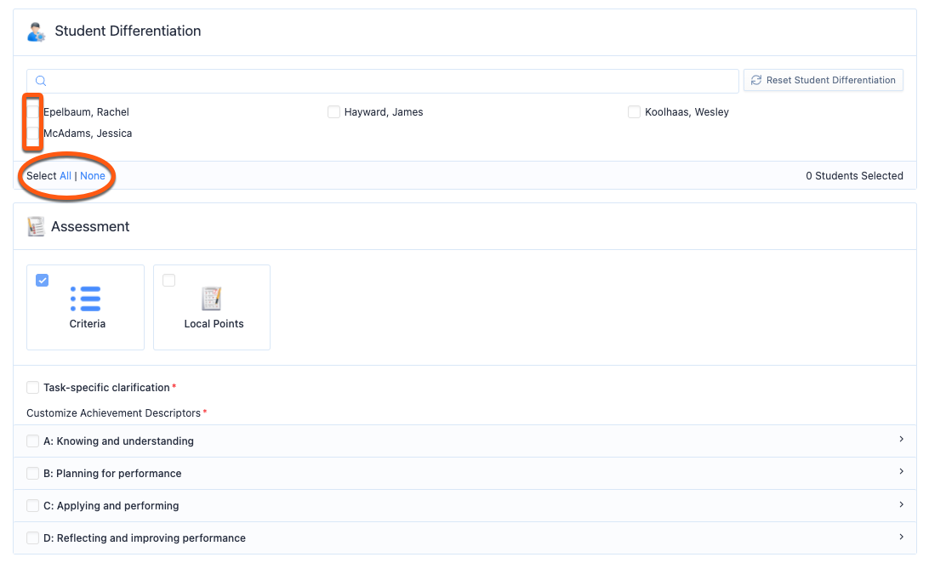Viewport: 929px width, 563px height.
Task: Enable the Local Points checkbox
Action: tap(168, 280)
